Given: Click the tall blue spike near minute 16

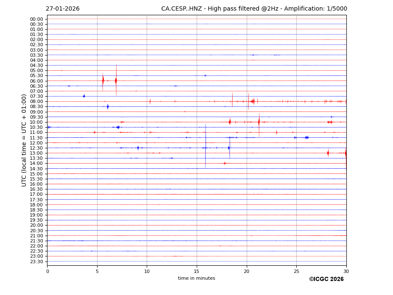Looking at the screenshot, I should coord(206,146).
